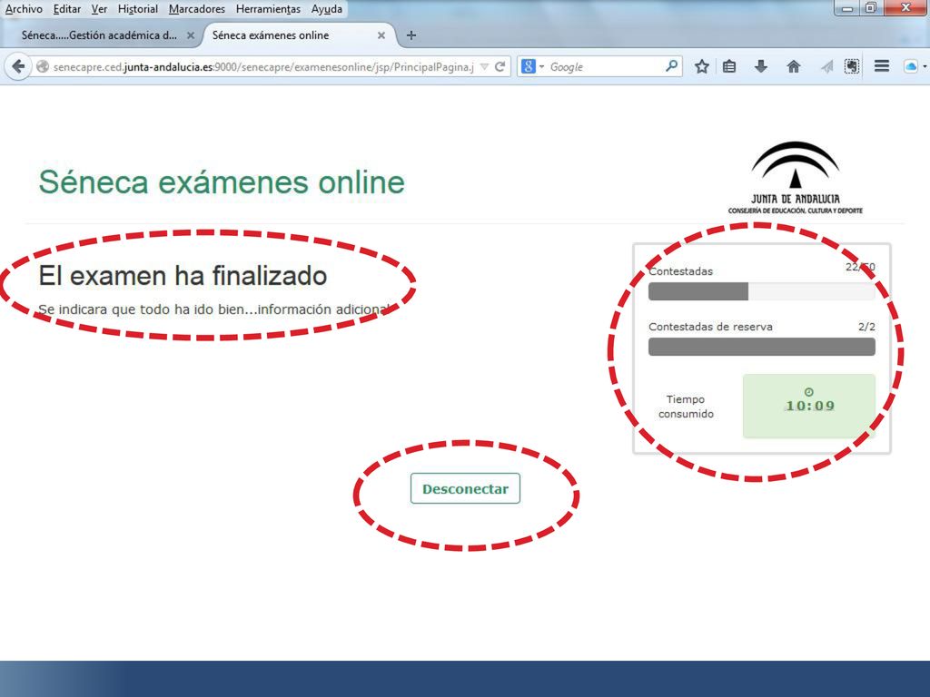Bookmark this page with the star icon
This screenshot has height=697, width=930.
pyautogui.click(x=702, y=66)
